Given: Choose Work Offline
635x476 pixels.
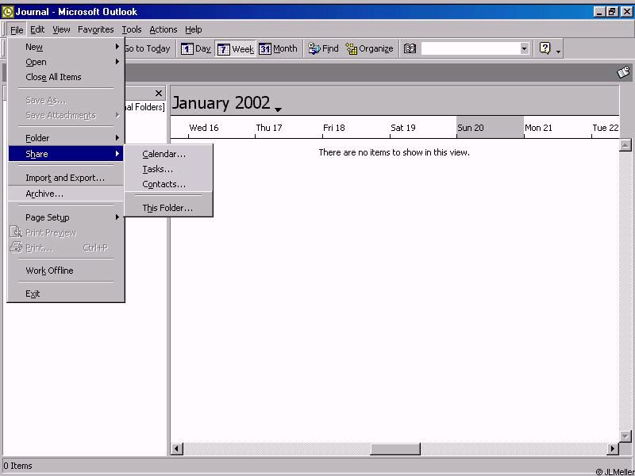Looking at the screenshot, I should (x=66, y=271).
